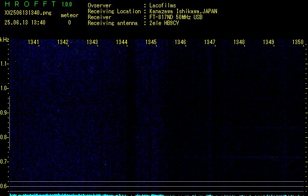This screenshot has width=308, height=196.
Task: Select the version number 1.0.0
Action: pyautogui.click(x=67, y=4)
